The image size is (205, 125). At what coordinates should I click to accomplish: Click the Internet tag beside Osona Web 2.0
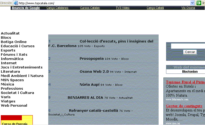pyautogui.click(x=130, y=72)
